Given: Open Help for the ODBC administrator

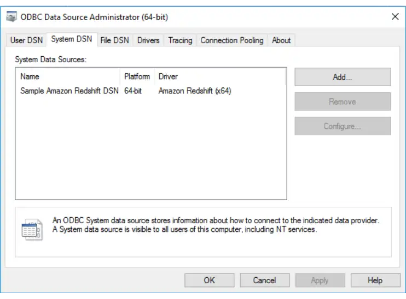Looking at the screenshot, I should (x=375, y=280).
